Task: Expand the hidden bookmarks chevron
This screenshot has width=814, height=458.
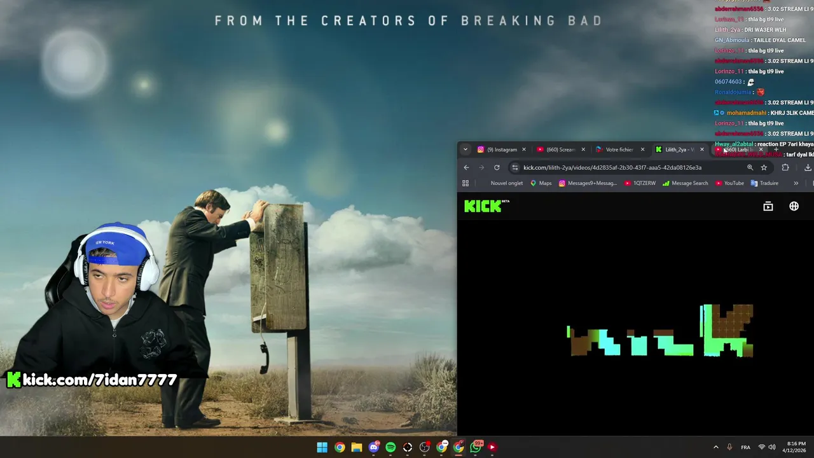Action: point(796,183)
